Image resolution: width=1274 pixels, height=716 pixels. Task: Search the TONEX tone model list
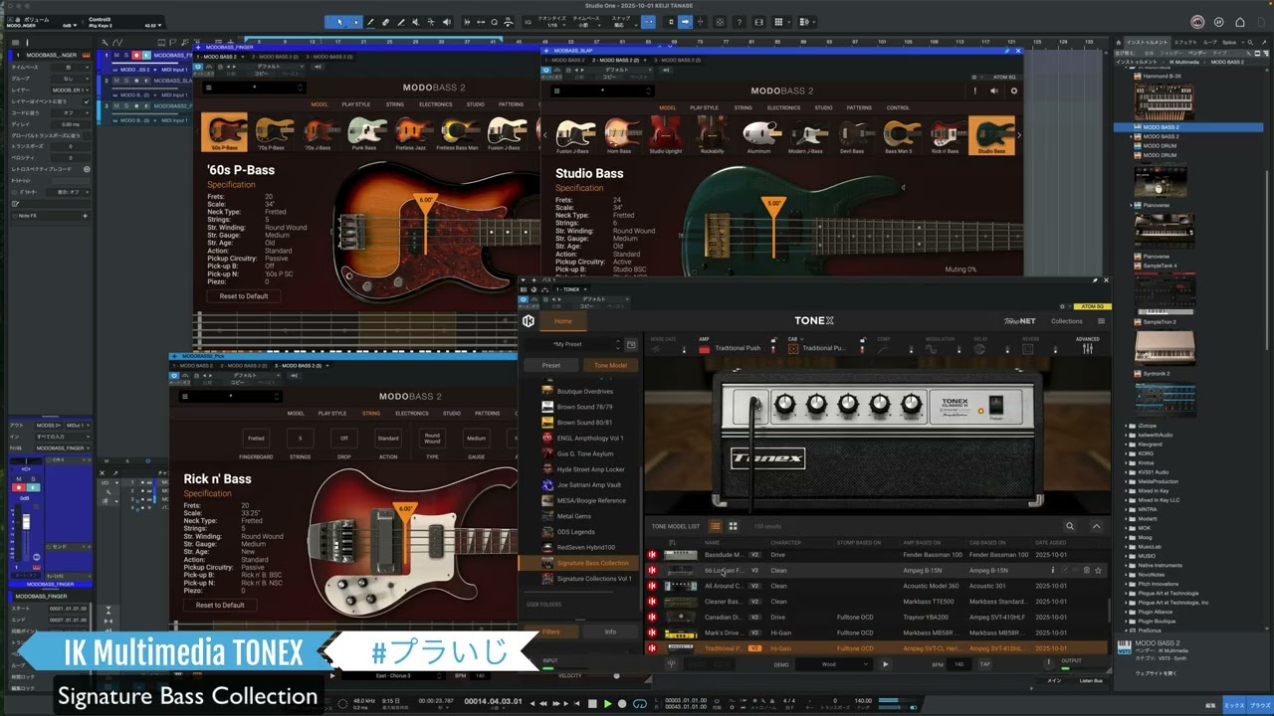point(1070,526)
